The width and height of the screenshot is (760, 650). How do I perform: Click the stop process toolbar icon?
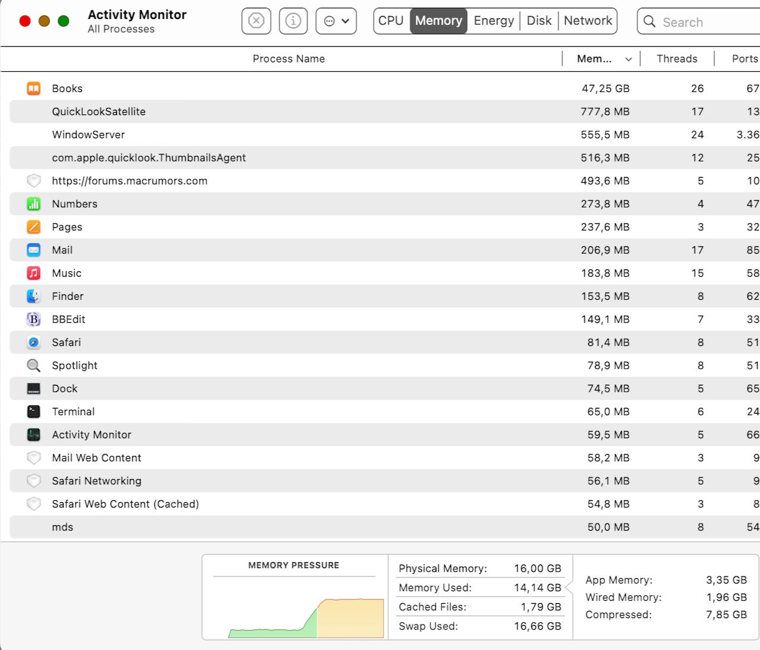(x=256, y=21)
